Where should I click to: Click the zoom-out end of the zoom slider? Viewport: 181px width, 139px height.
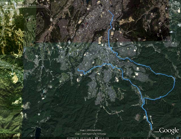pos(176,39)
